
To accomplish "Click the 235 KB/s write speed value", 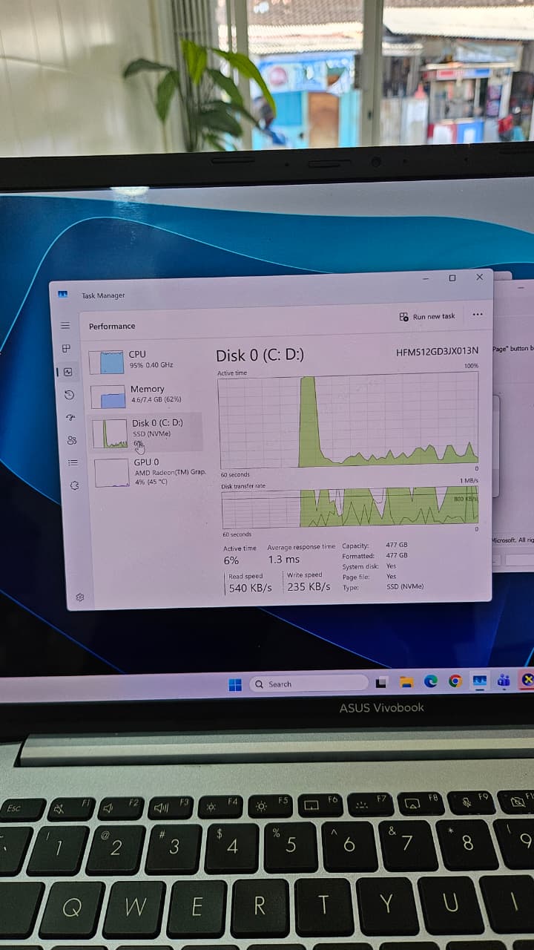I will (x=309, y=586).
